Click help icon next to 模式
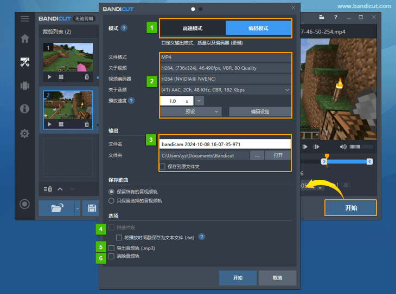The width and height of the screenshot is (396, 294). coord(124,28)
